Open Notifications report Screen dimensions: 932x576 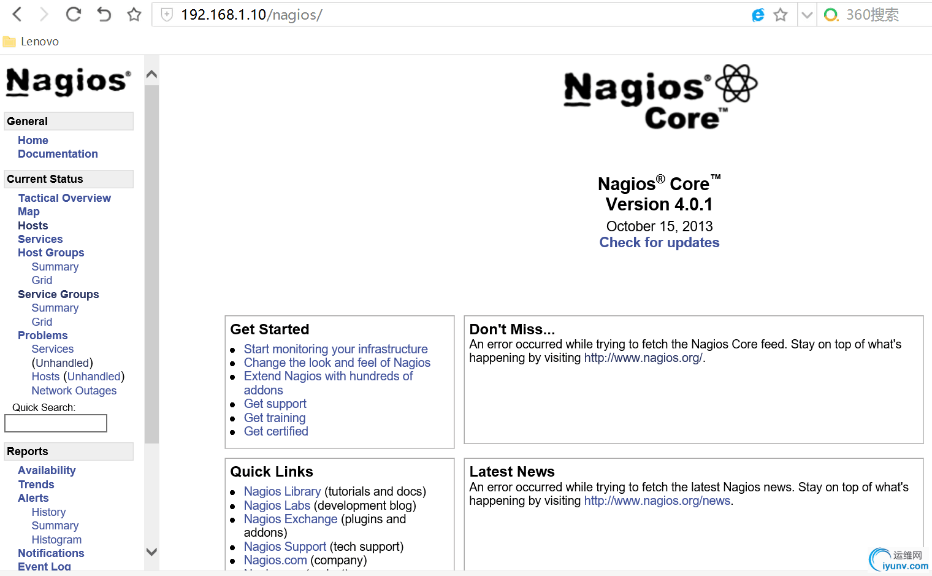click(x=51, y=553)
